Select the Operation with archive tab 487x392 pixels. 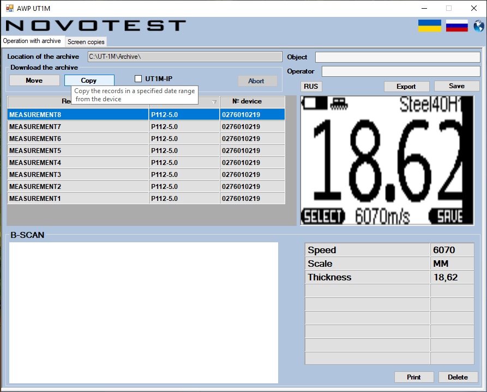tap(32, 40)
